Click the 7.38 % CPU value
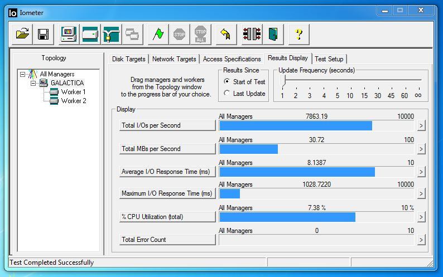 (316, 207)
